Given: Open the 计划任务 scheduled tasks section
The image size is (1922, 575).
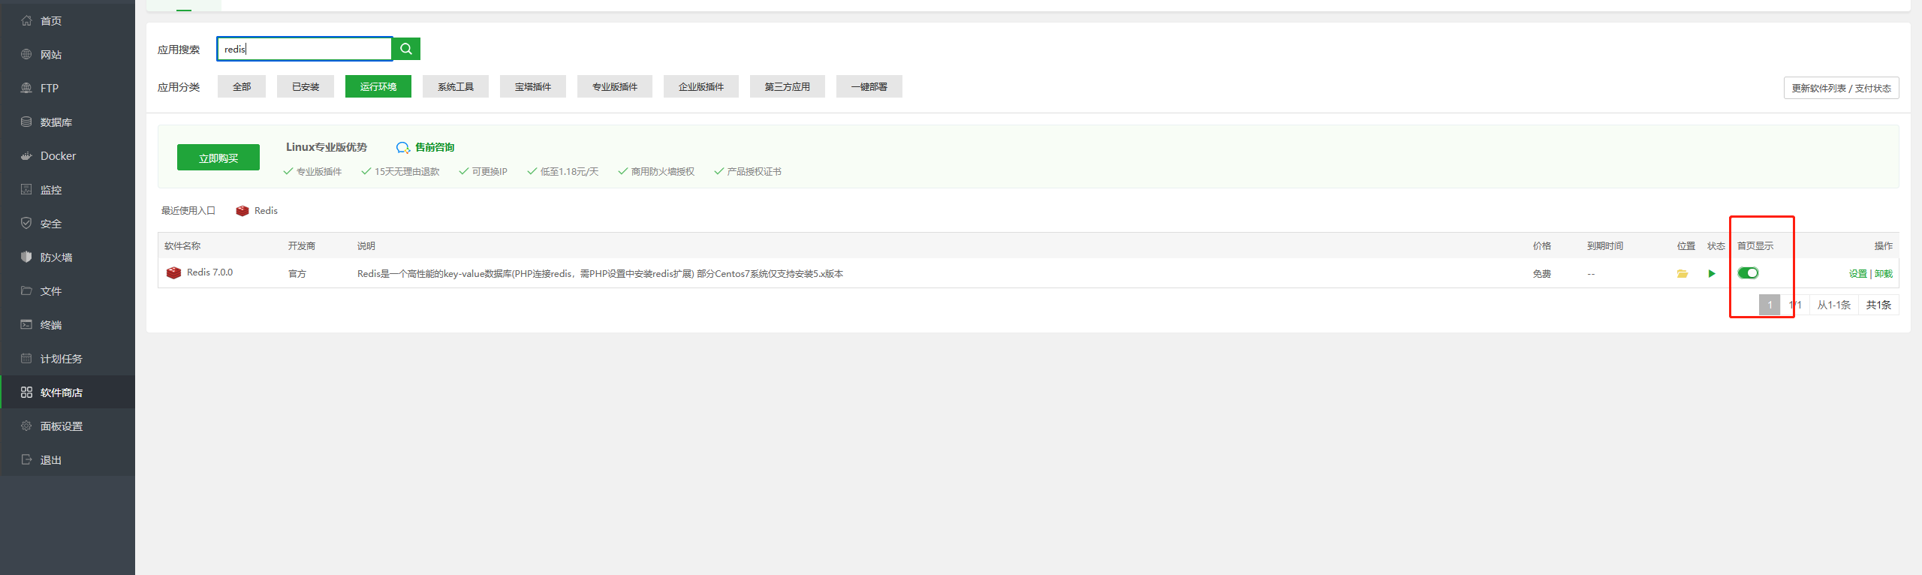Looking at the screenshot, I should pos(68,359).
